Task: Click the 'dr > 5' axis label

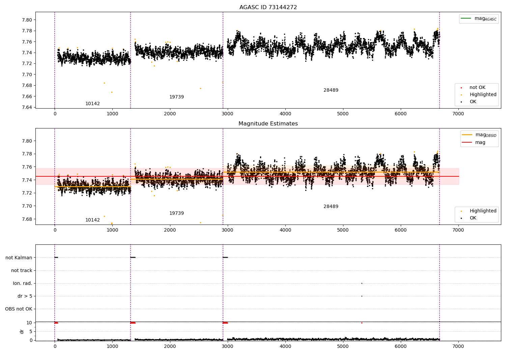Action: 25,296
